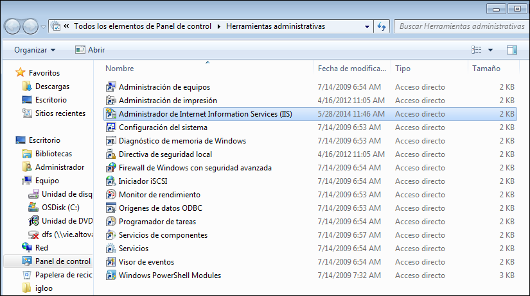
Task: Click the OSDisk (C:) drive icon
Action: (33, 208)
